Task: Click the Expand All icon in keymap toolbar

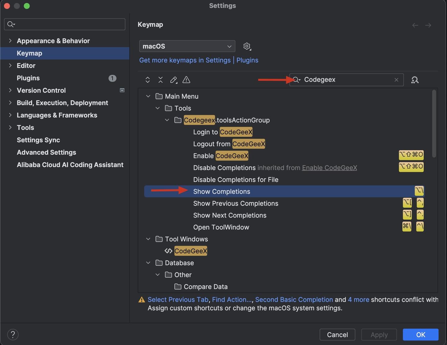Action: click(148, 80)
